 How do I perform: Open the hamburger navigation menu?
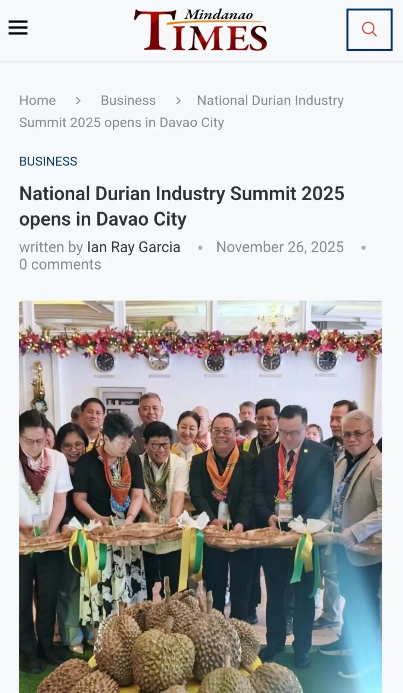(x=18, y=28)
